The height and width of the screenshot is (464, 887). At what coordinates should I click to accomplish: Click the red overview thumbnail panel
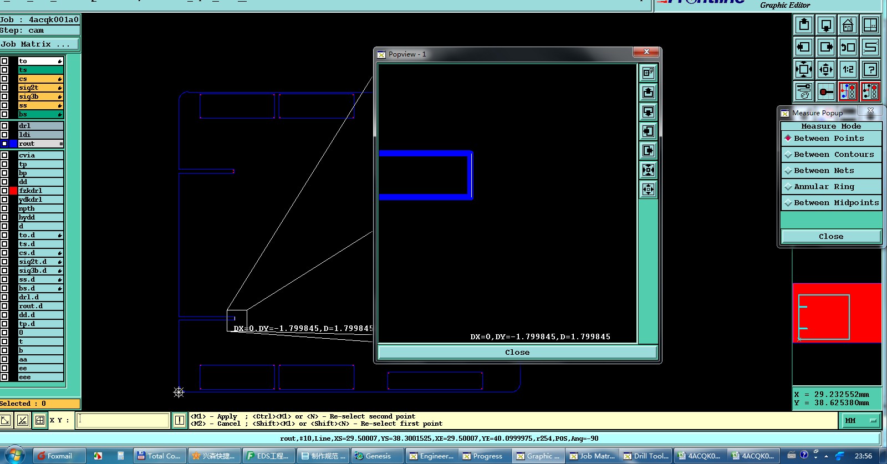pos(837,313)
